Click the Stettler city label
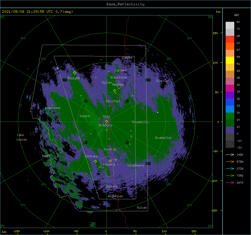Viewport: 251px width, 235px height. pos(163,81)
